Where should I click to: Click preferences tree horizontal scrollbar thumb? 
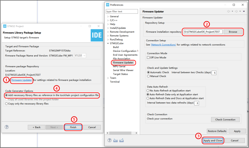coord(120,133)
